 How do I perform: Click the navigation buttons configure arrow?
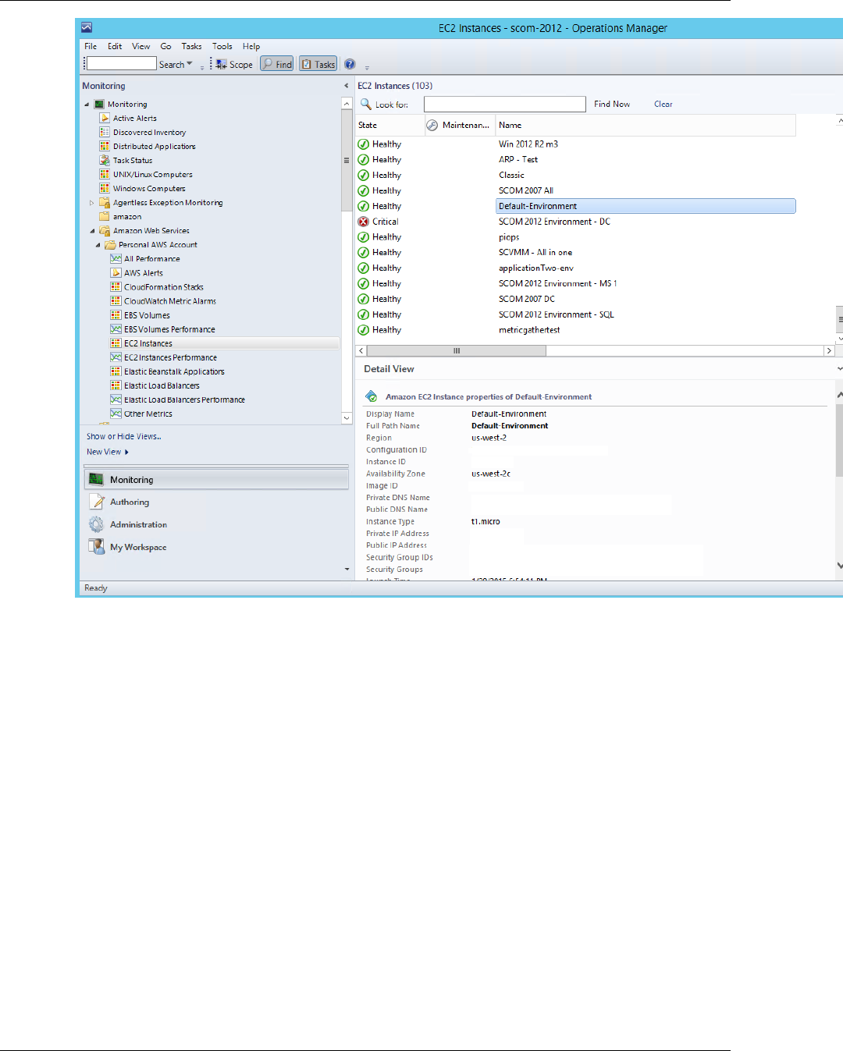click(x=347, y=570)
